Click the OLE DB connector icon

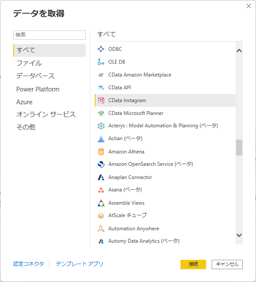[101, 62]
